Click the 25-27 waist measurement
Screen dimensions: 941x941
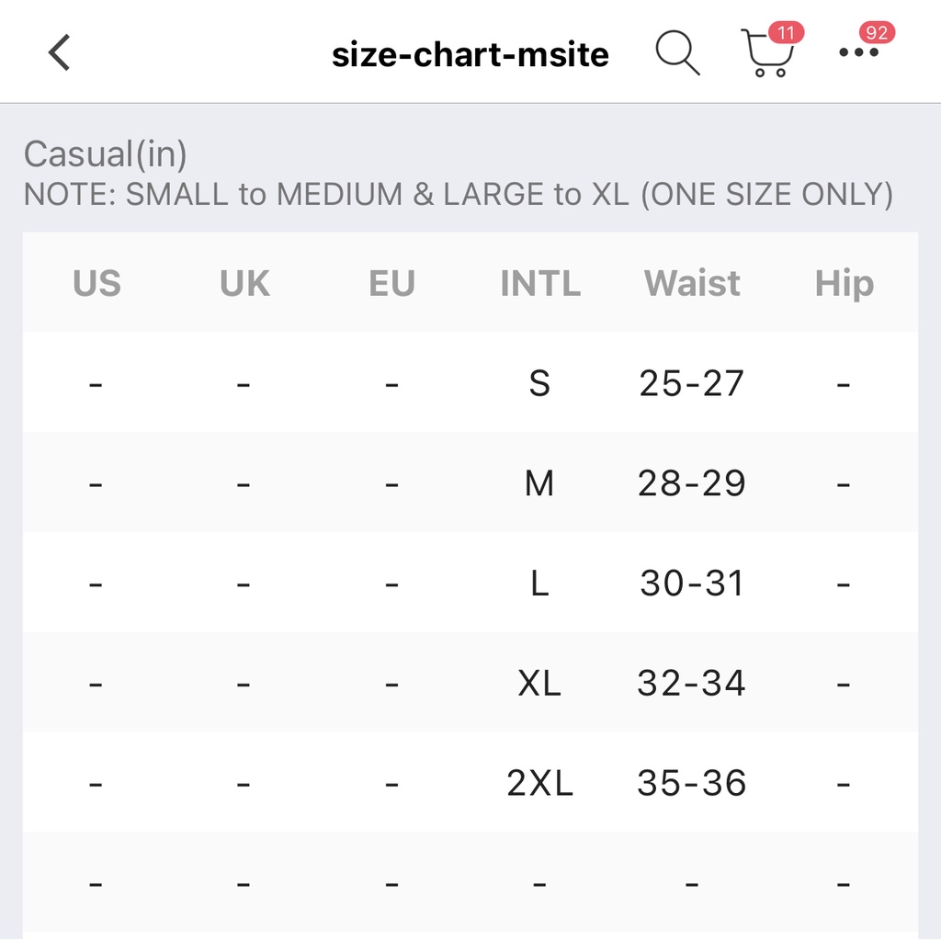[x=691, y=383]
